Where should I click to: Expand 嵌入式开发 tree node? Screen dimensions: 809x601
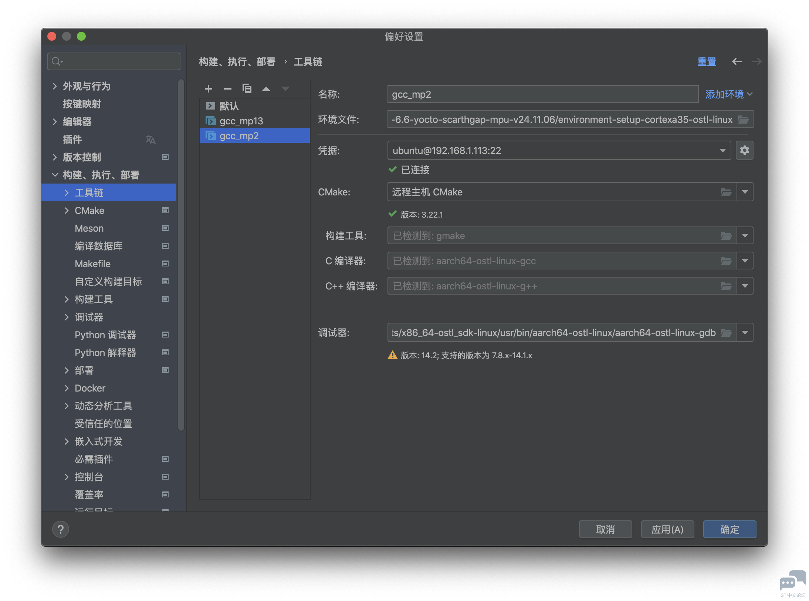tap(67, 441)
